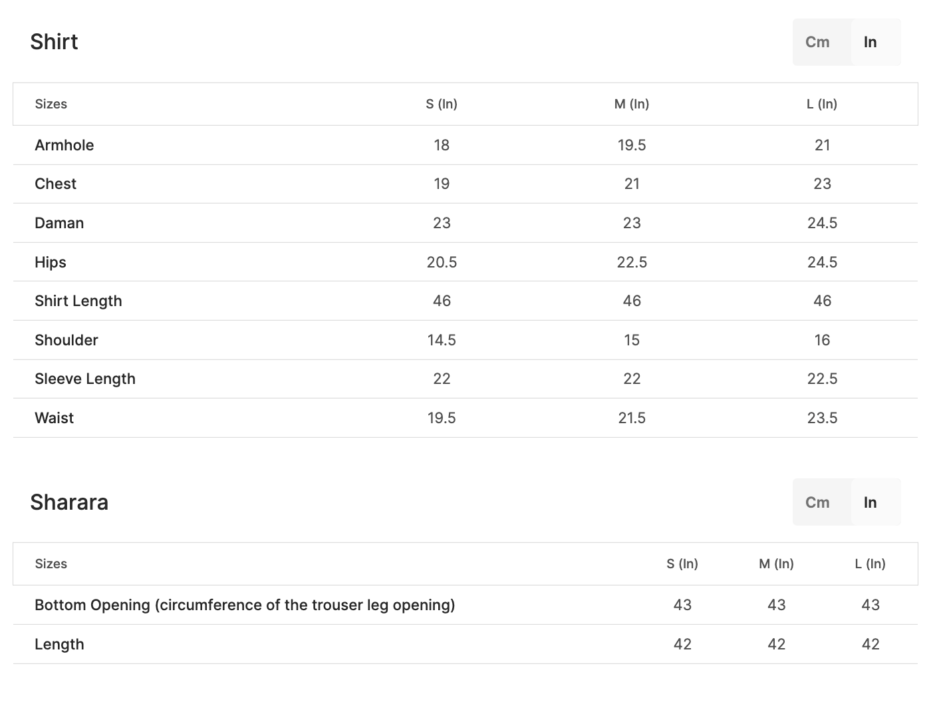This screenshot has width=931, height=712.
Task: Click the Sharara L (In) column header
Action: [x=870, y=564]
